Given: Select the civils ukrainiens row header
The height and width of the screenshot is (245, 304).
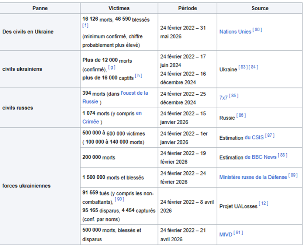Looking at the screenshot, I should [x=40, y=69].
